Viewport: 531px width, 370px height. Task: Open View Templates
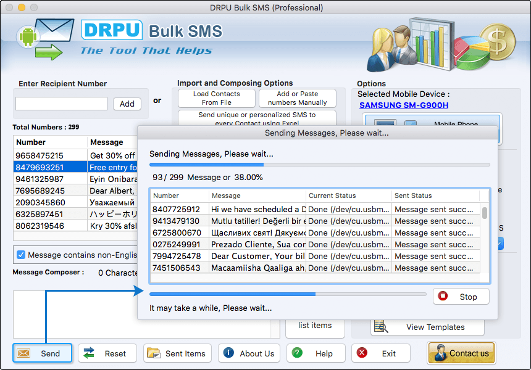(x=427, y=327)
